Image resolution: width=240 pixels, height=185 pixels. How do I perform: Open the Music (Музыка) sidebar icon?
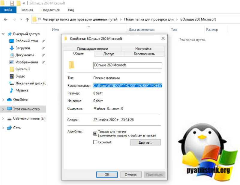click(x=12, y=90)
